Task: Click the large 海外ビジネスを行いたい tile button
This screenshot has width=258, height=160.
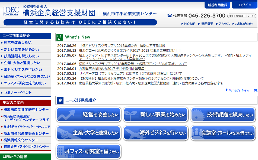Action: [156, 133]
